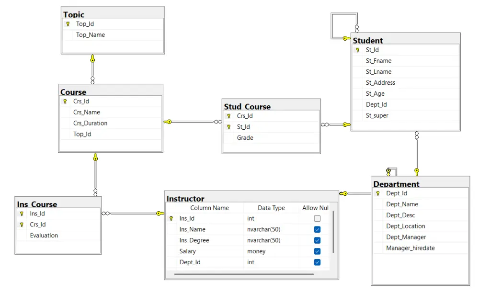Click the int data type of Ins_Id
This screenshot has width=479, height=304.
pyautogui.click(x=271, y=218)
